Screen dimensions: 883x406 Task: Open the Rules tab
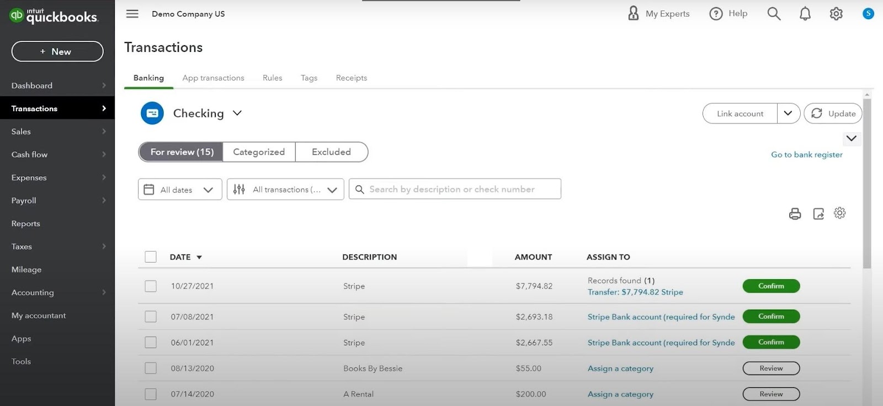point(273,78)
